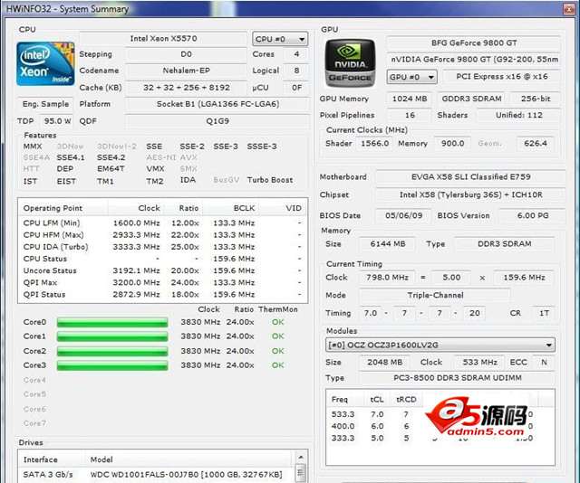This screenshot has width=580, height=483.
Task: Click the Uncore Status row
Action: (163, 271)
